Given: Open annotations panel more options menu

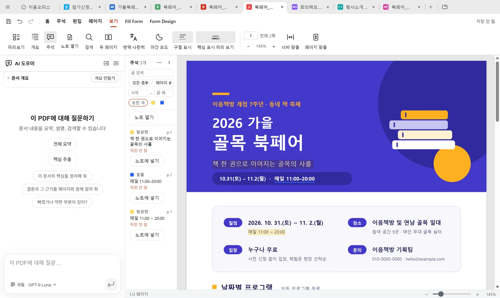Looking at the screenshot, I should (159, 62).
